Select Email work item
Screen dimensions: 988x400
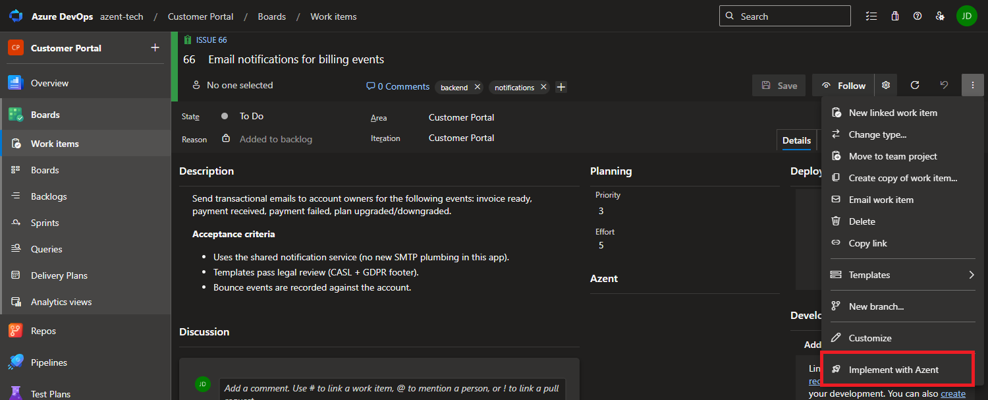pyautogui.click(x=902, y=200)
